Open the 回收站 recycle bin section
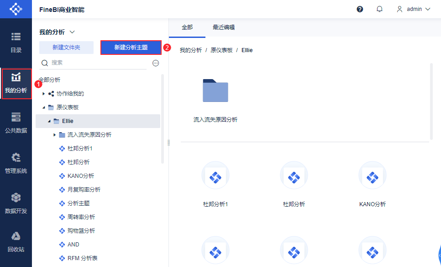 click(x=16, y=242)
